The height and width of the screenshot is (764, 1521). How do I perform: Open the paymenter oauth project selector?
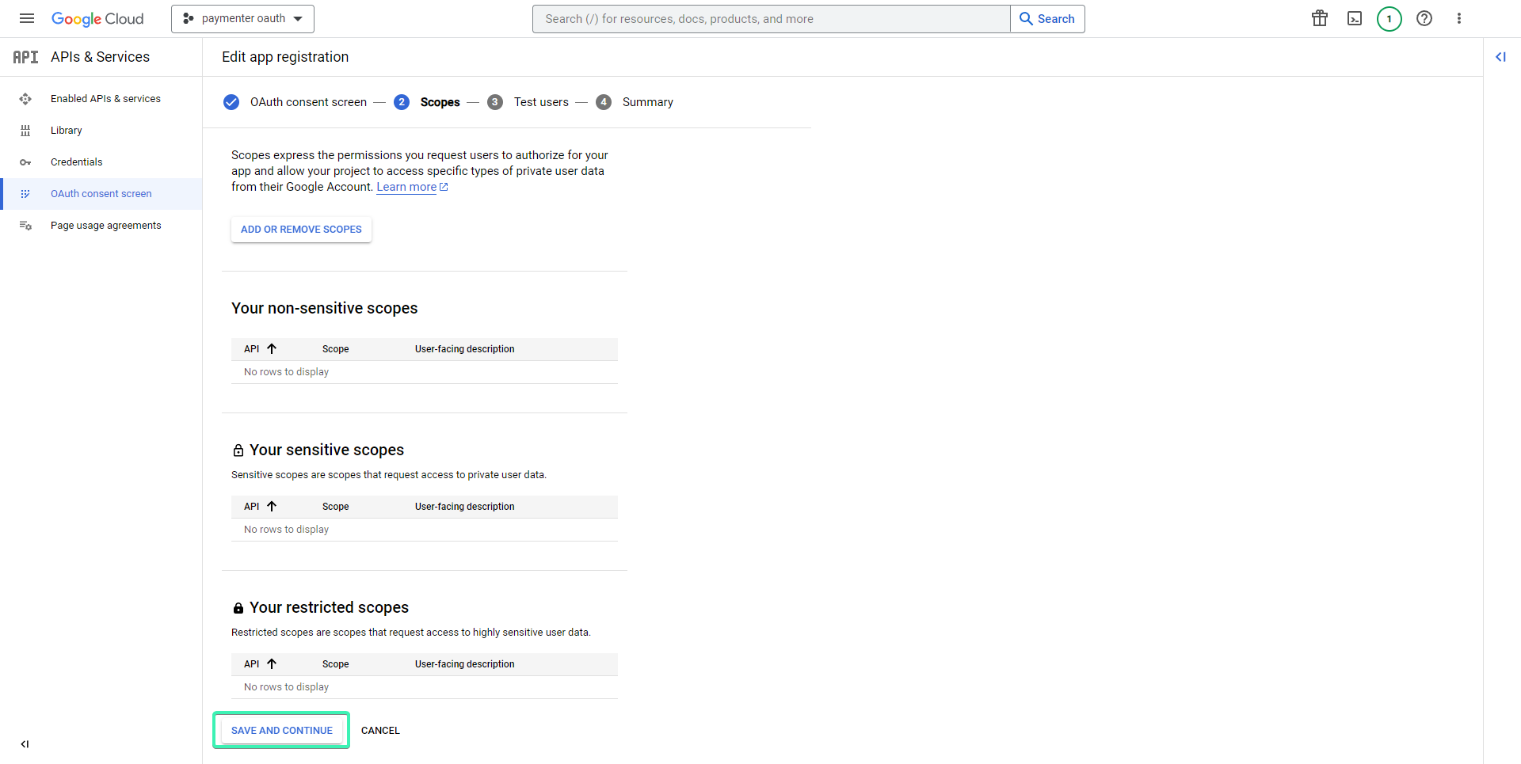coord(242,18)
